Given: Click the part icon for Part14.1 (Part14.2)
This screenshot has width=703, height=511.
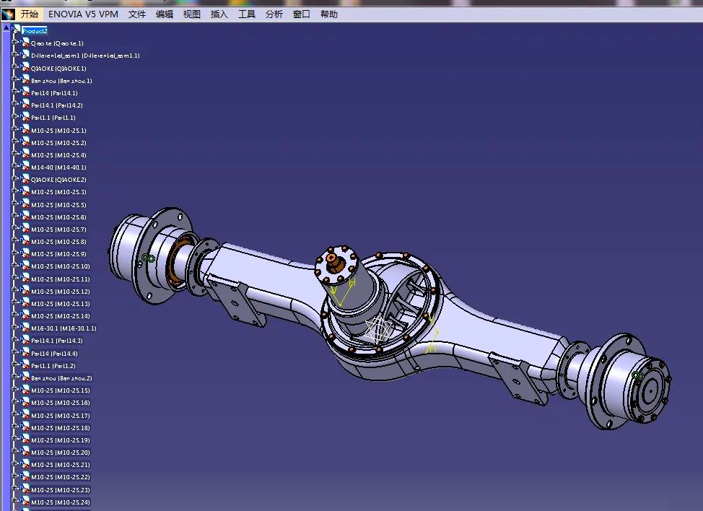Looking at the screenshot, I should pyautogui.click(x=25, y=105).
